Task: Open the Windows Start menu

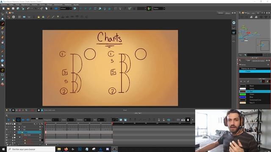Action: point(3,149)
